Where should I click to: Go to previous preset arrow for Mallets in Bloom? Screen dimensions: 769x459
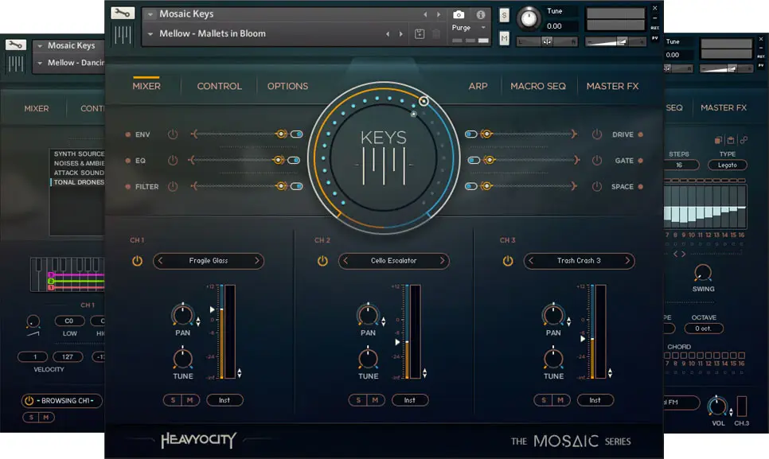(x=388, y=33)
